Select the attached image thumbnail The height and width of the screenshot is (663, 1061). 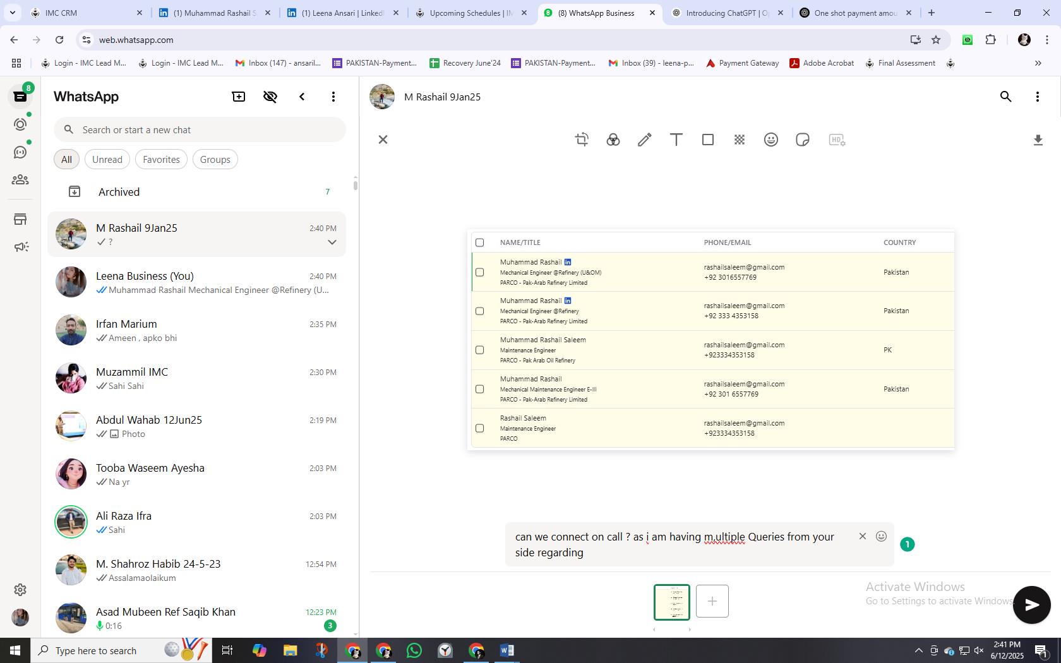click(x=671, y=602)
